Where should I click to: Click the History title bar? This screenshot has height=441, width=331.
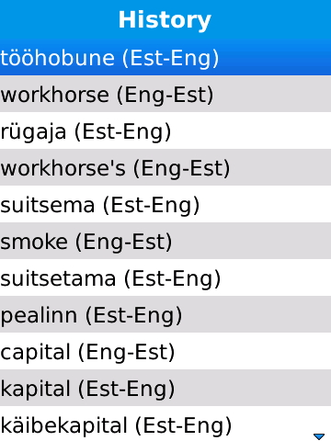(165, 19)
